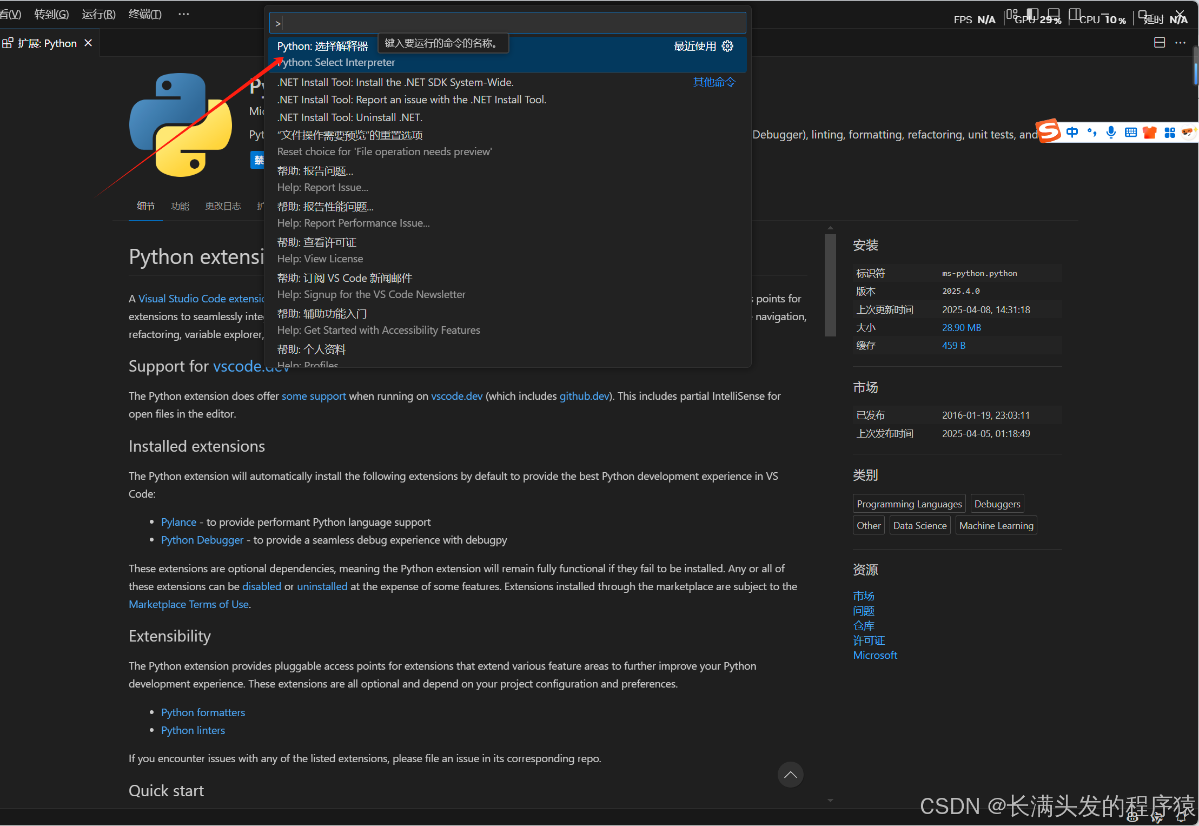Image resolution: width=1199 pixels, height=826 pixels.
Task: Switch to the 更改日志 tab
Action: pyautogui.click(x=223, y=206)
